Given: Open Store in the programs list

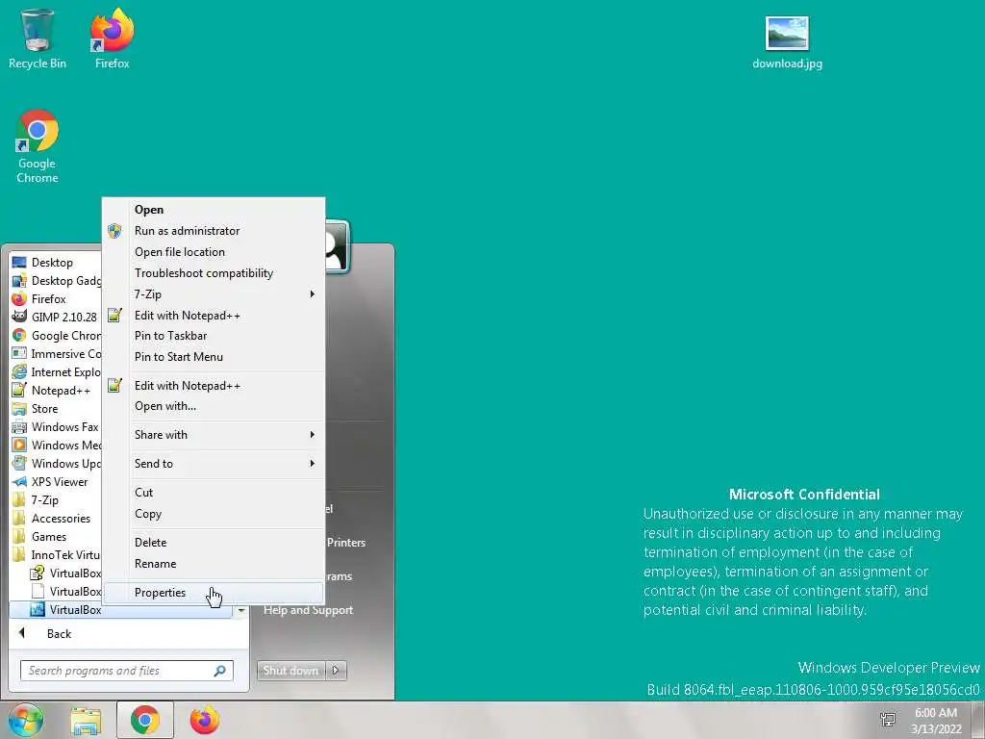Looking at the screenshot, I should pos(55,408).
